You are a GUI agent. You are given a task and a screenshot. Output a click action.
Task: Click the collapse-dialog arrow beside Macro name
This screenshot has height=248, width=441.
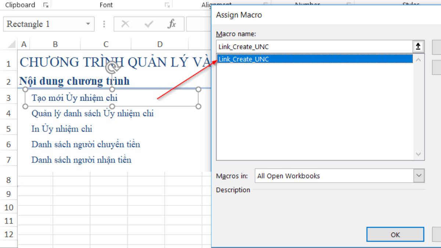coord(418,47)
